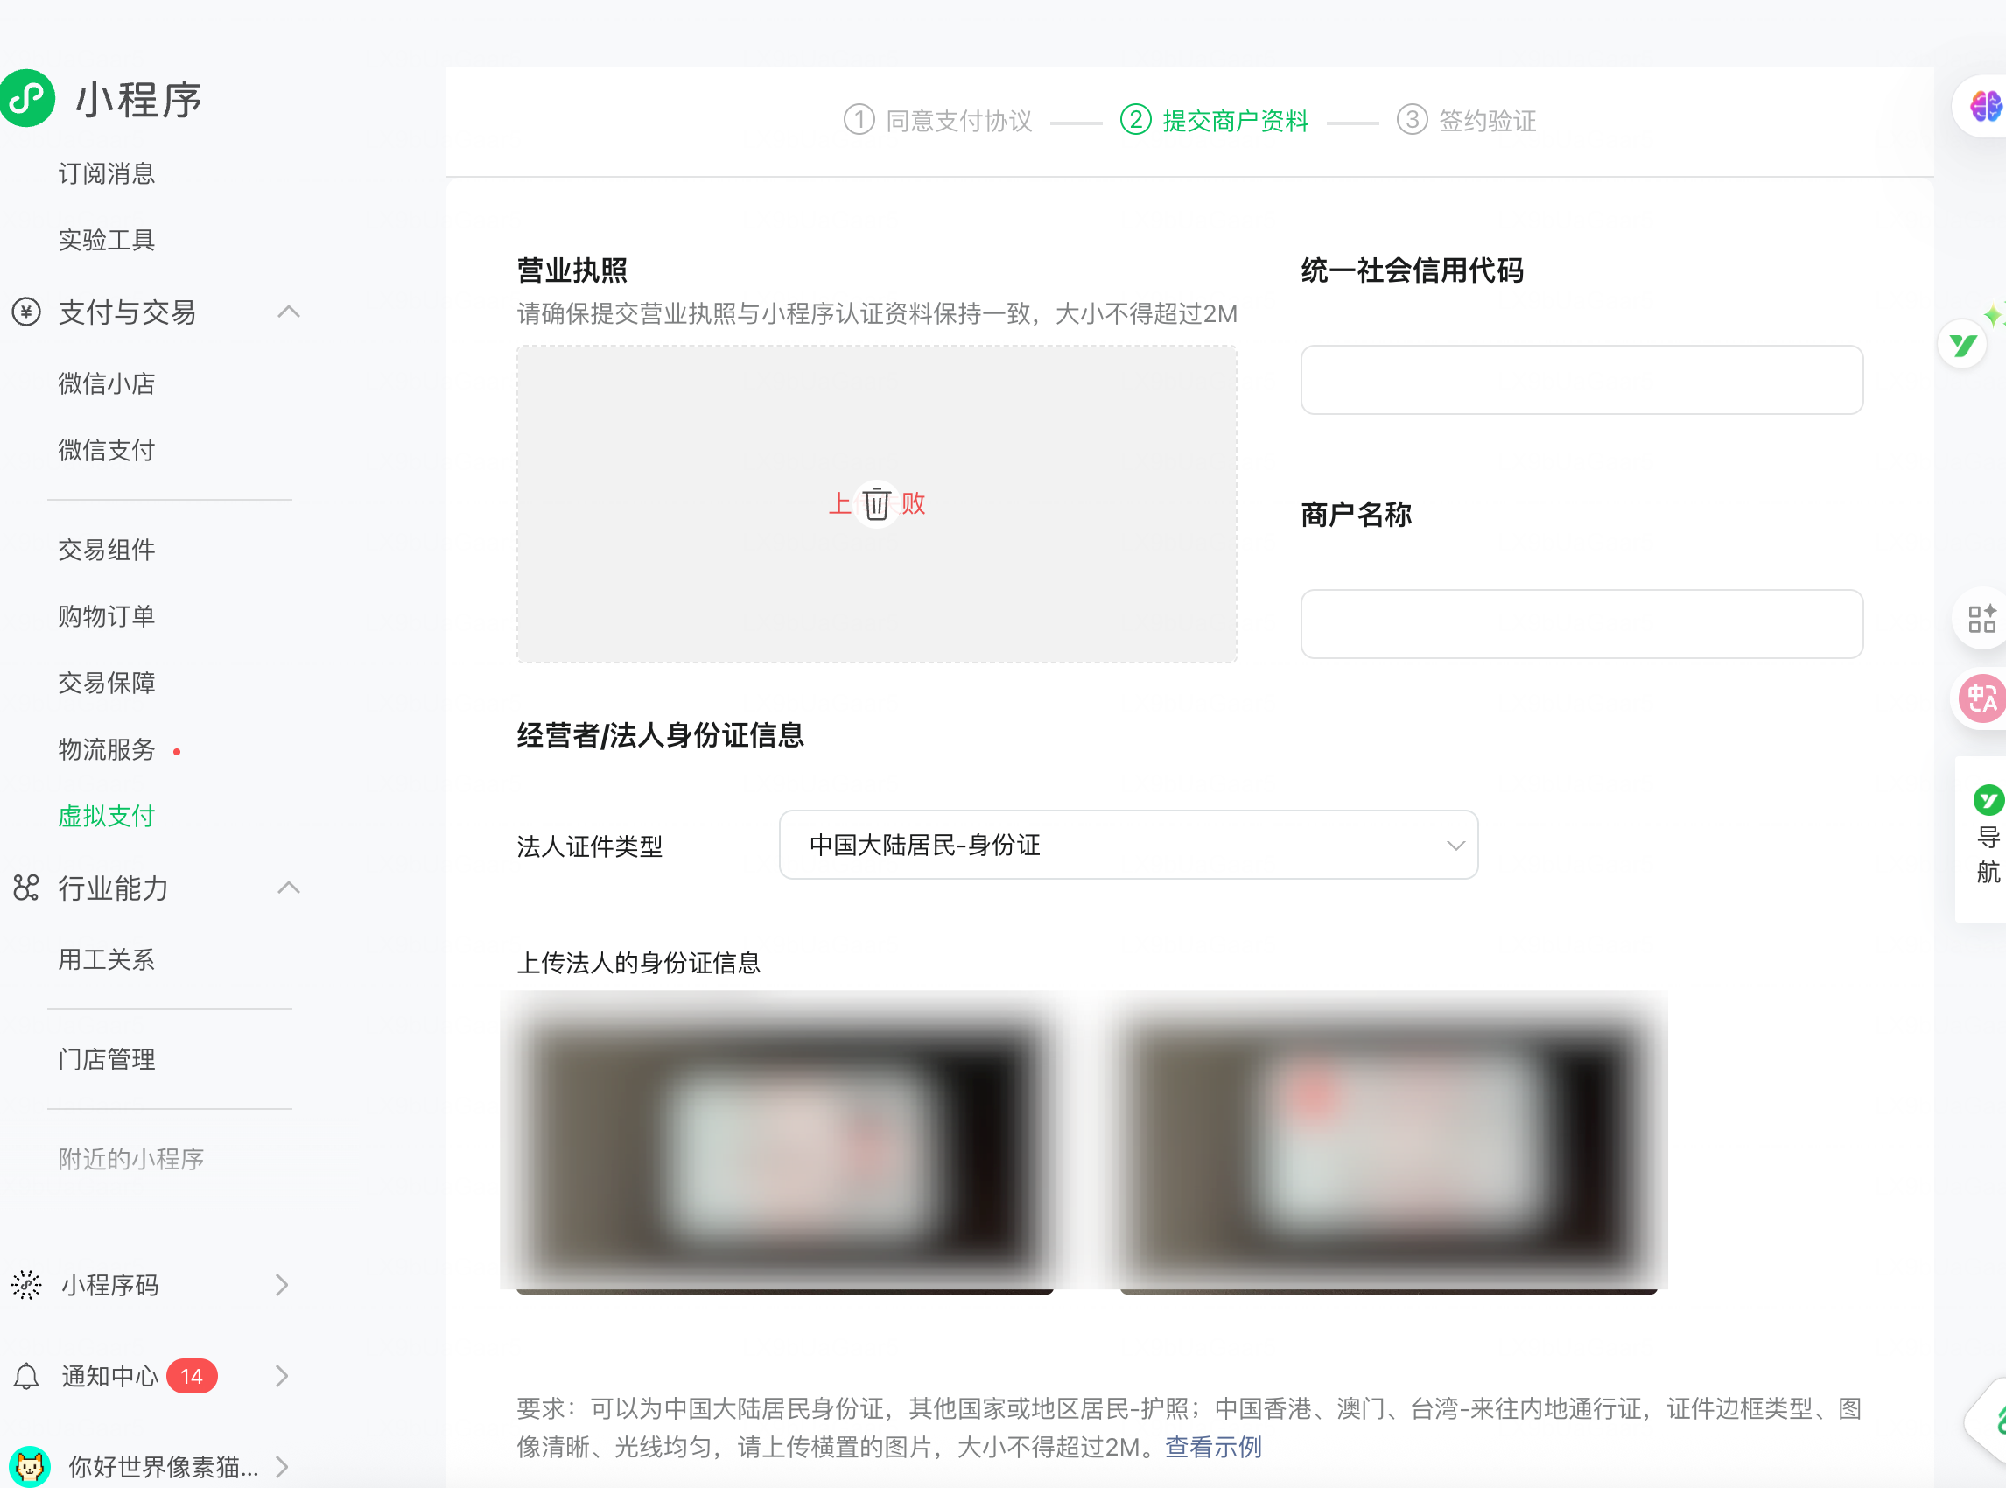This screenshot has height=1488, width=2006.
Task: Click the 导航 navigation side button
Action: click(1987, 838)
